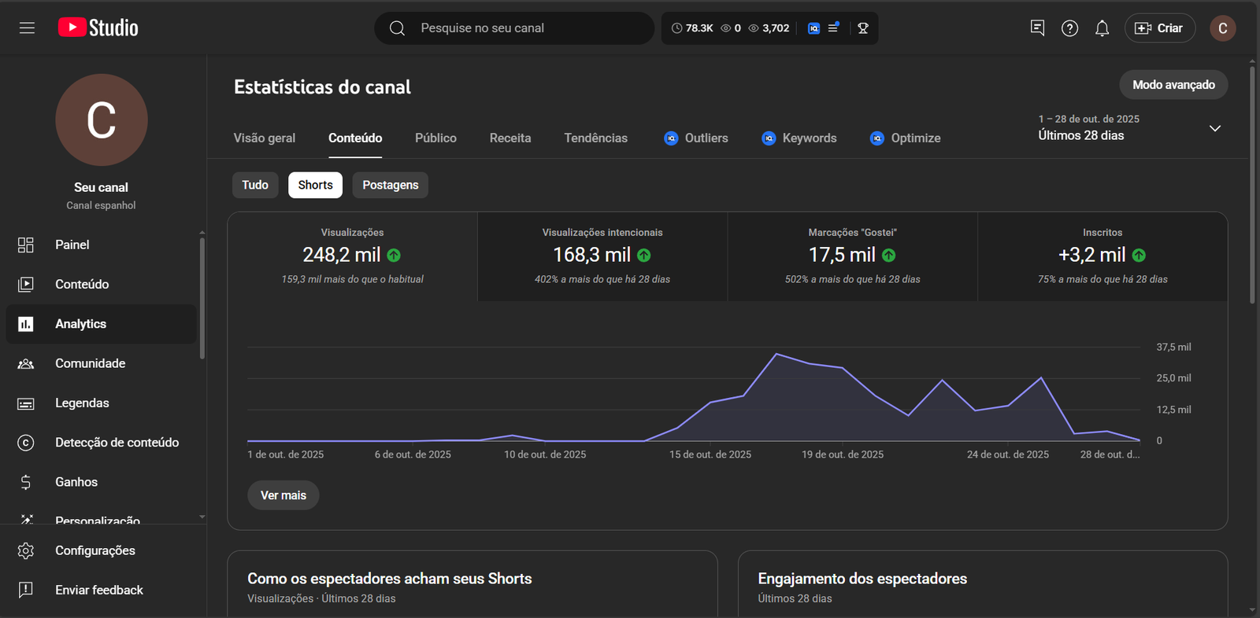Open Configurações gear icon

(x=26, y=550)
